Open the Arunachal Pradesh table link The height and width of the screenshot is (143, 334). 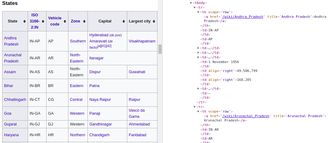coord(13,58)
